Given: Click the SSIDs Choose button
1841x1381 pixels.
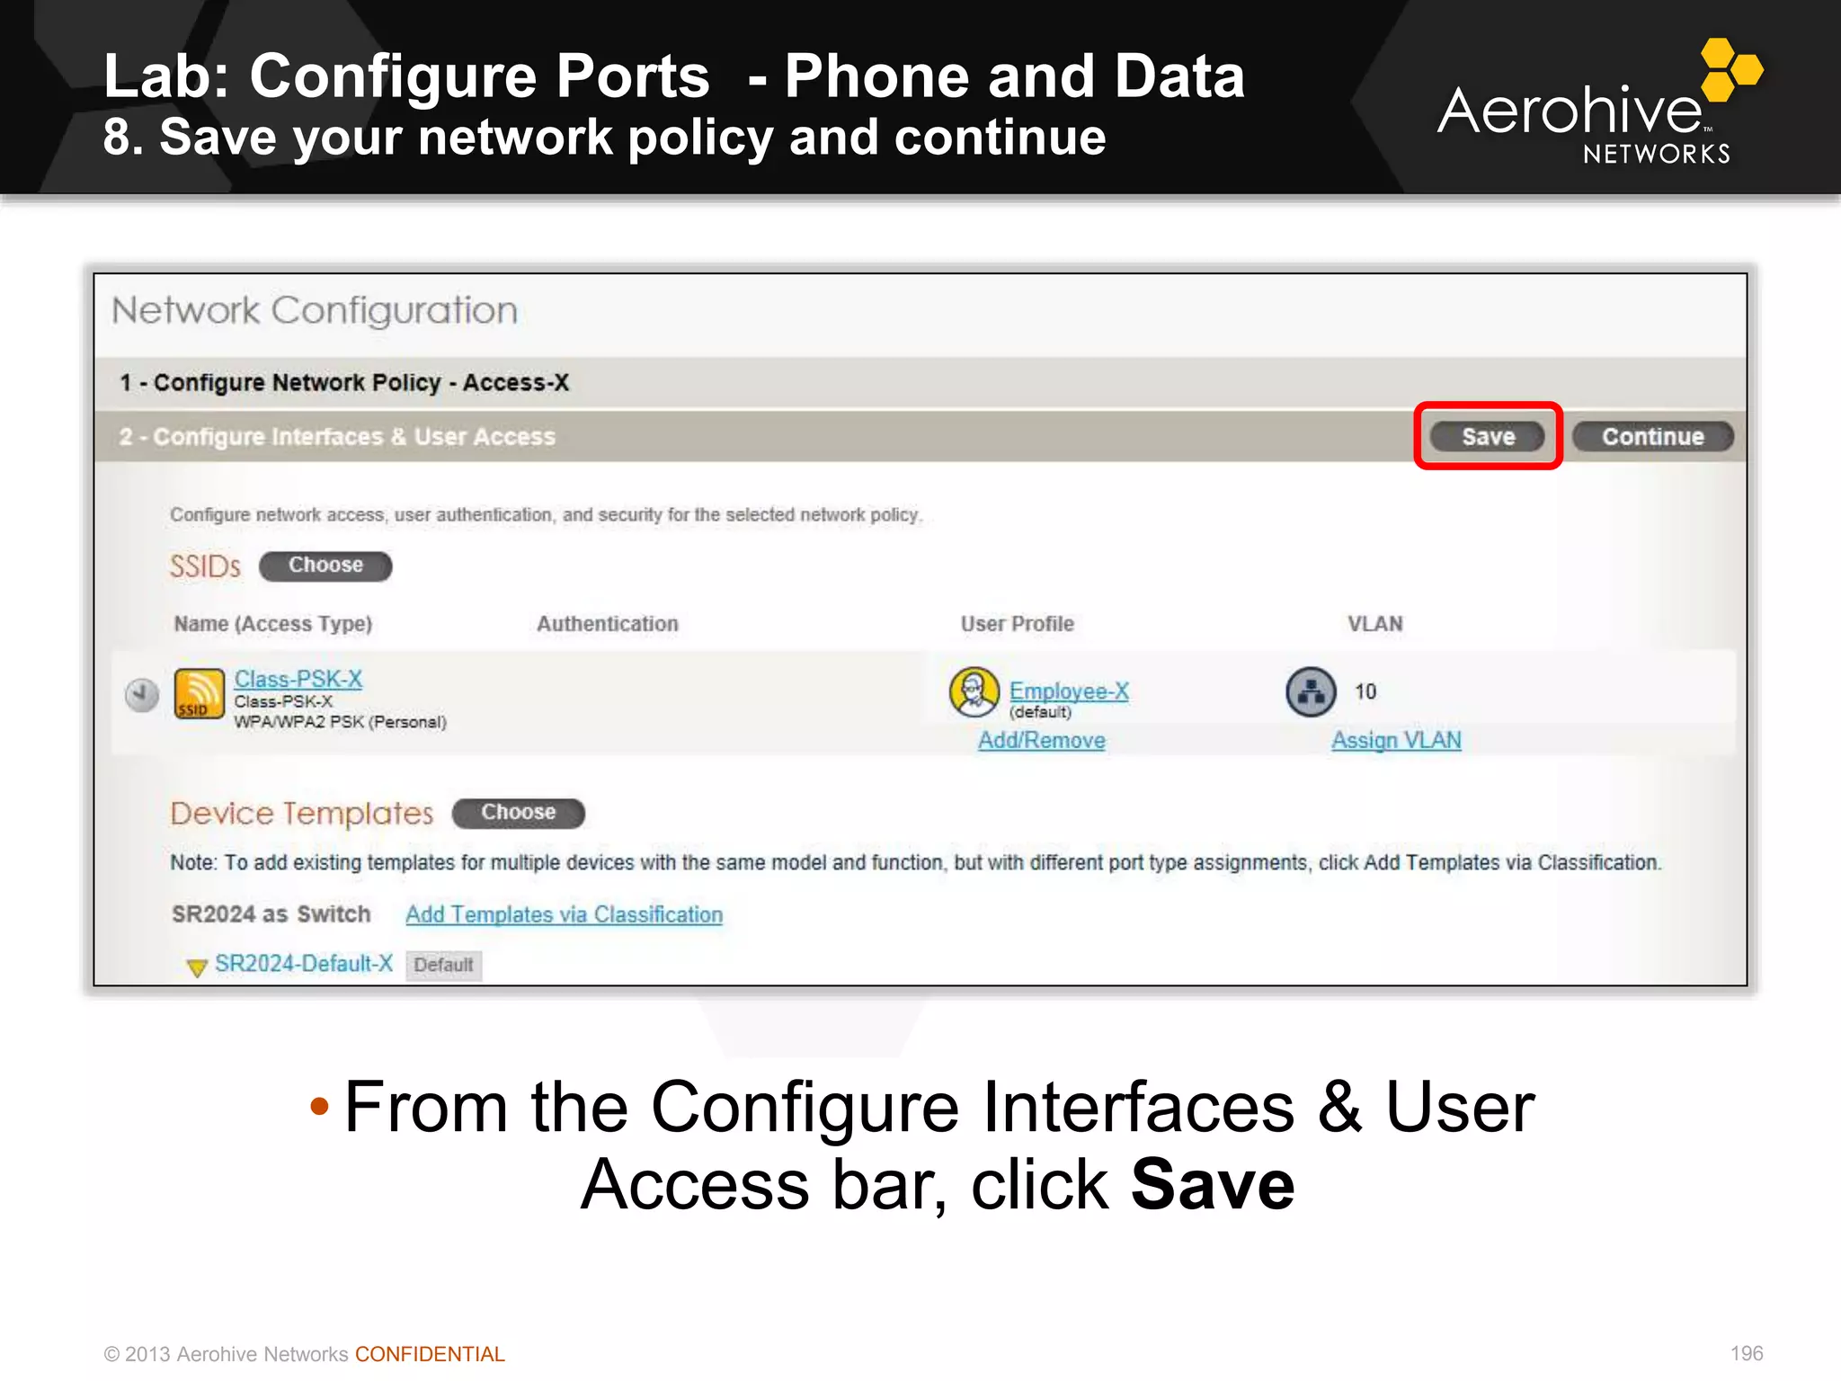Looking at the screenshot, I should pos(325,566).
